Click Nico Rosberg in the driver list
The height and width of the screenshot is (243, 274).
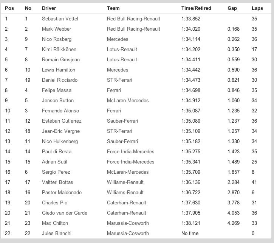(57, 39)
